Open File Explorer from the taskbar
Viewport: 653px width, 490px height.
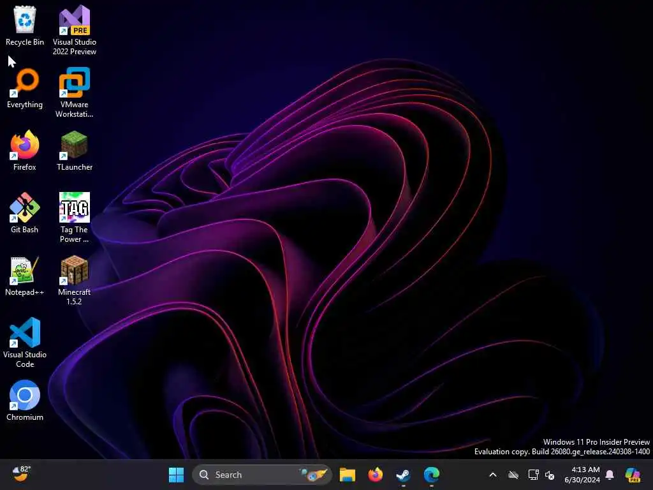pos(348,475)
